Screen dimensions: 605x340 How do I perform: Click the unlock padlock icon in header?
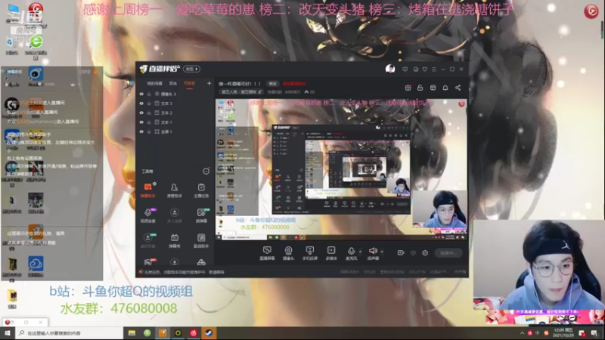[x=420, y=88]
